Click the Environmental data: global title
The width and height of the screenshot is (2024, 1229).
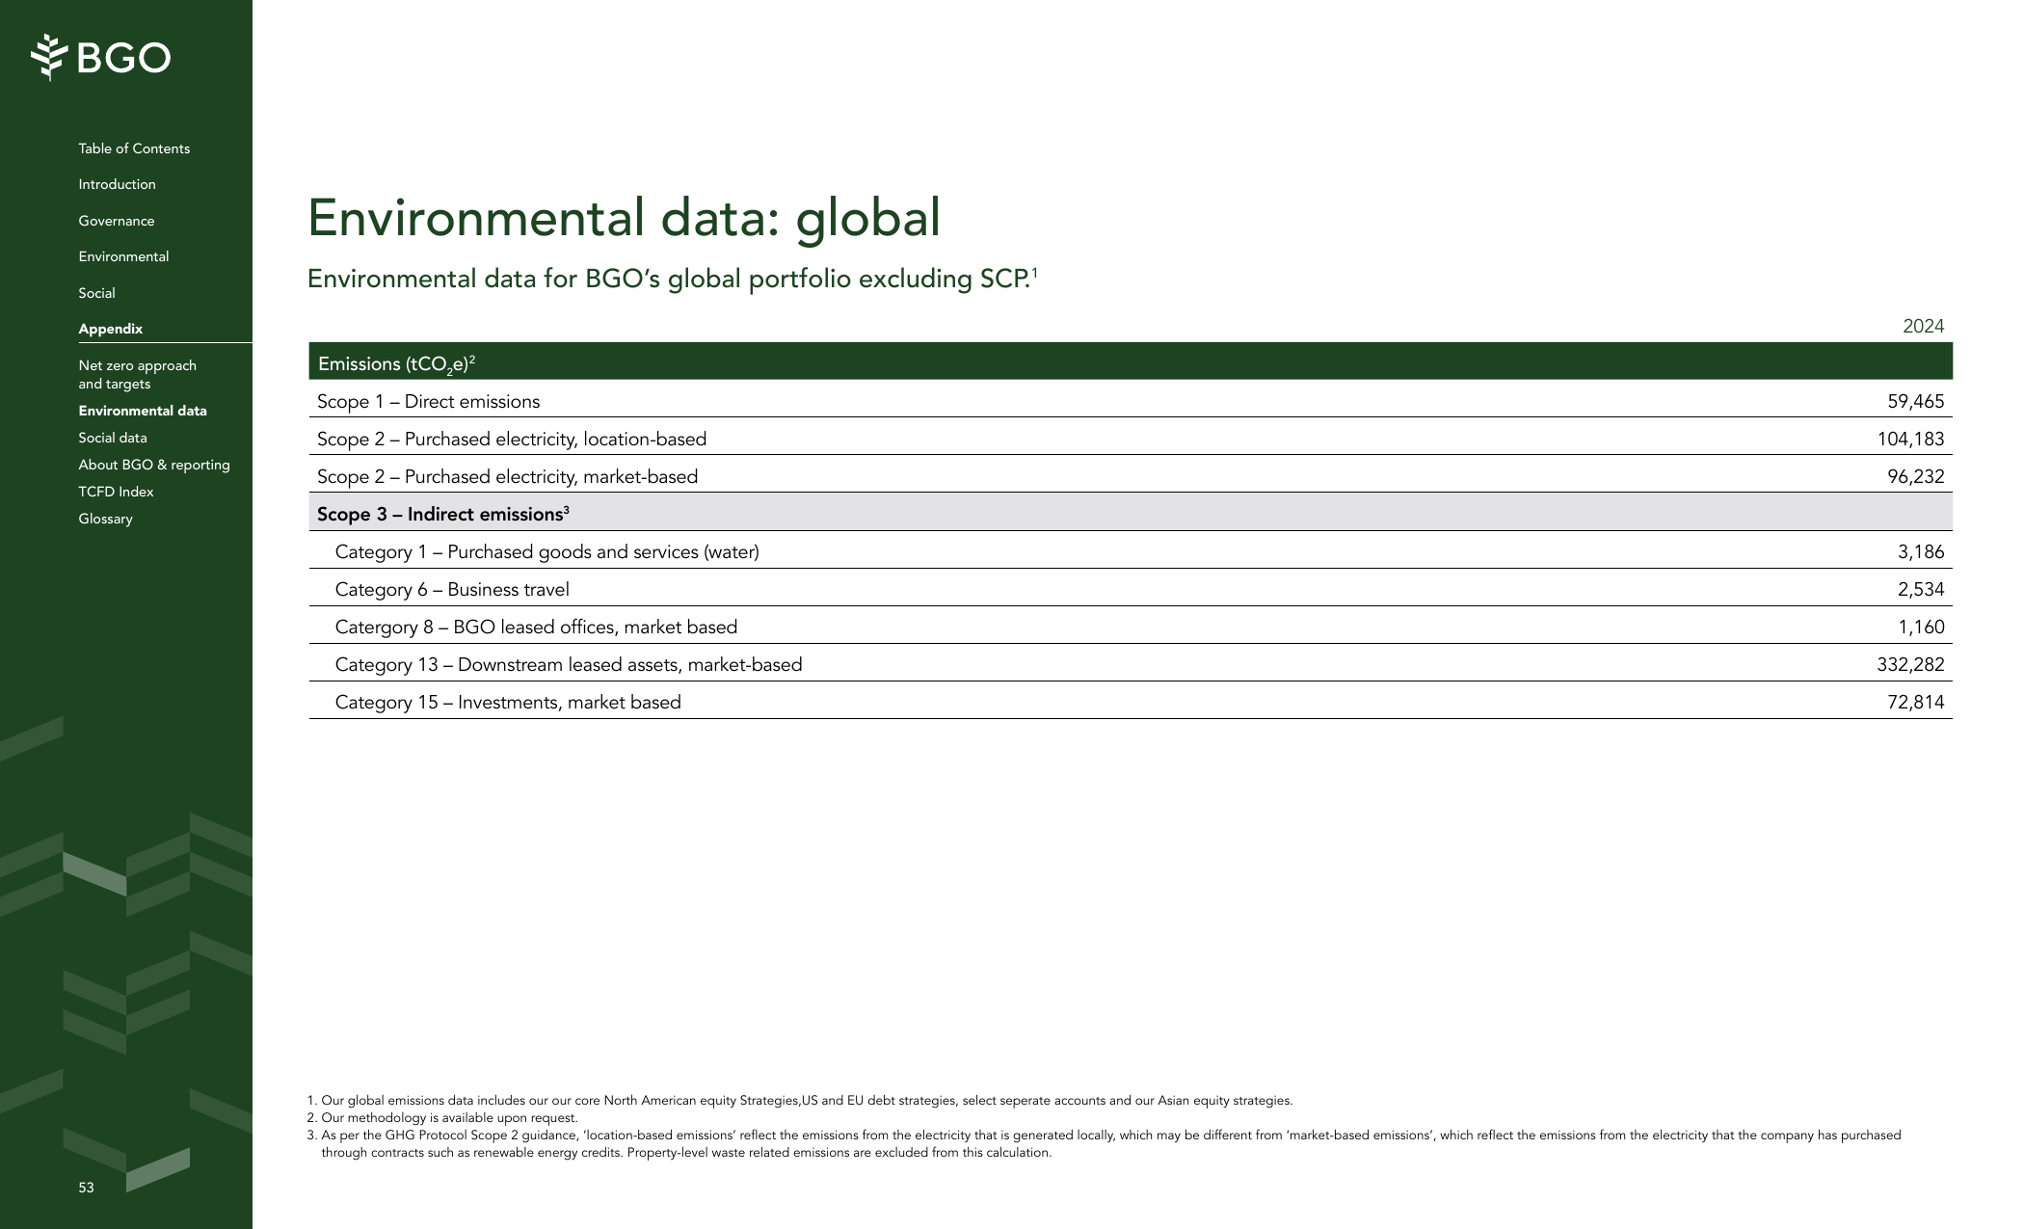(624, 217)
